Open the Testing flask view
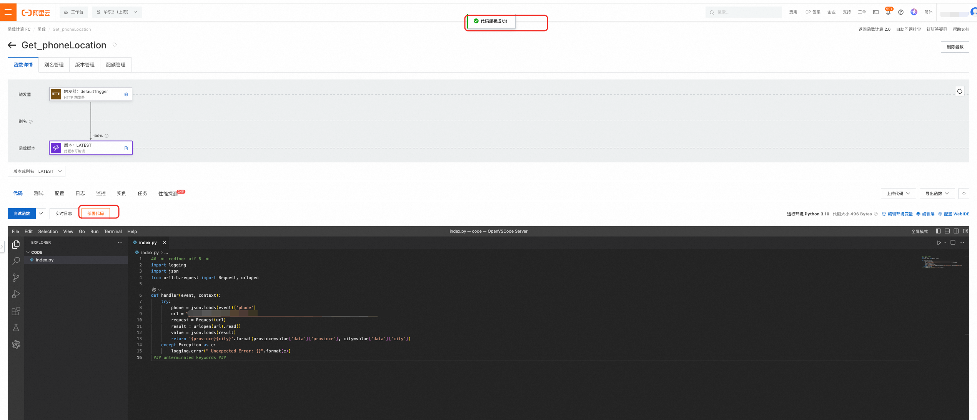Screen dimensions: 977x420 pos(16,327)
